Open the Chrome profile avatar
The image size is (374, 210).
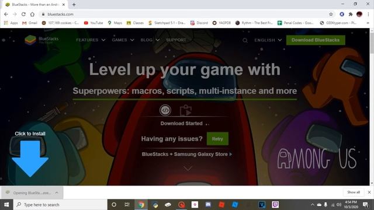coord(359,14)
